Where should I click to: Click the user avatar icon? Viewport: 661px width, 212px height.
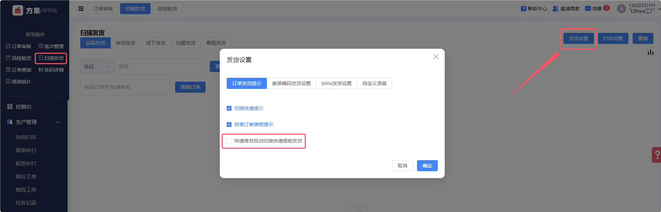point(622,9)
